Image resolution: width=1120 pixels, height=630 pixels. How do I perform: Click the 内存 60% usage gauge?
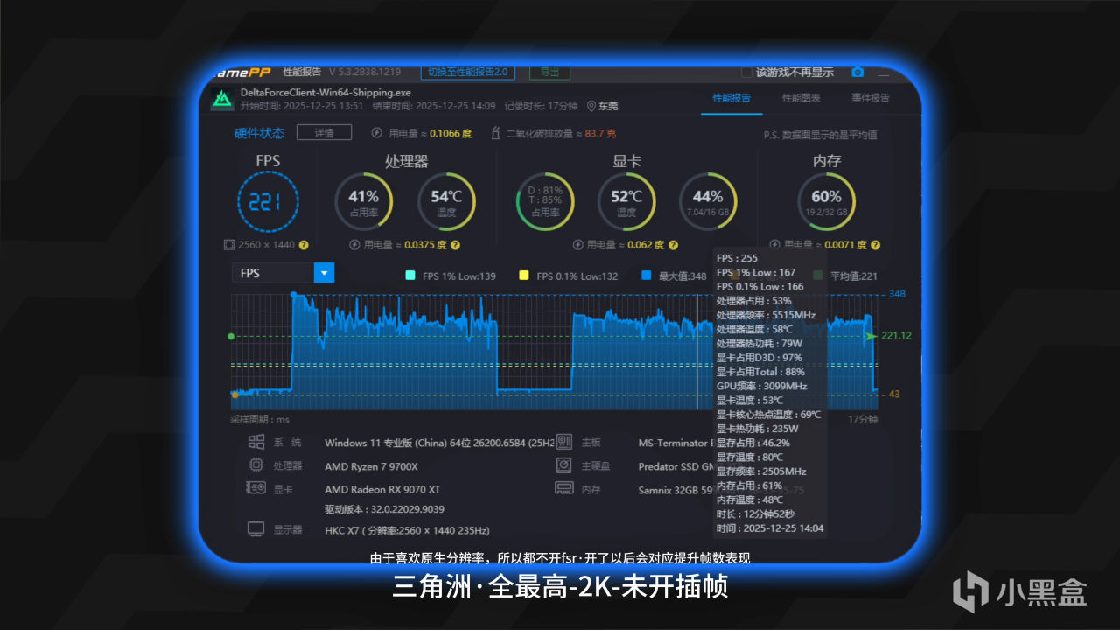826,201
